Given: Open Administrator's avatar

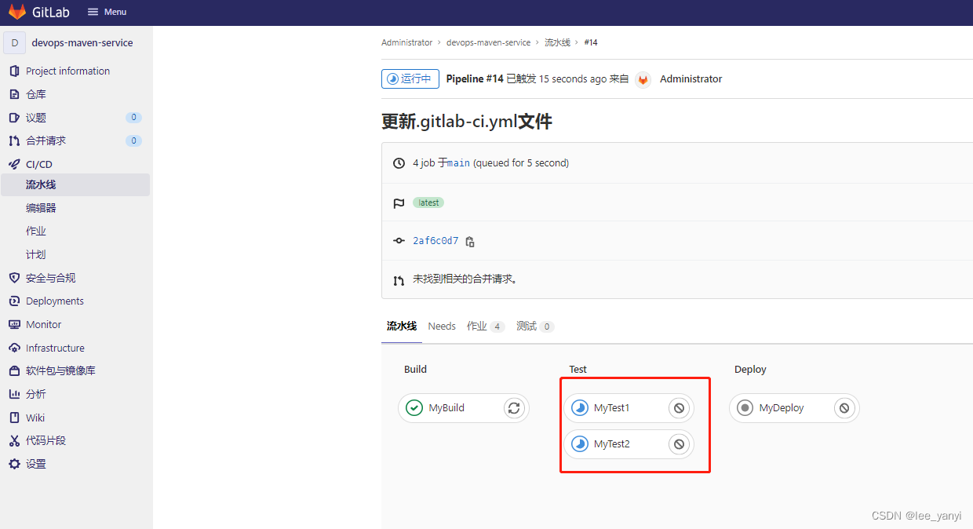Looking at the screenshot, I should [643, 78].
